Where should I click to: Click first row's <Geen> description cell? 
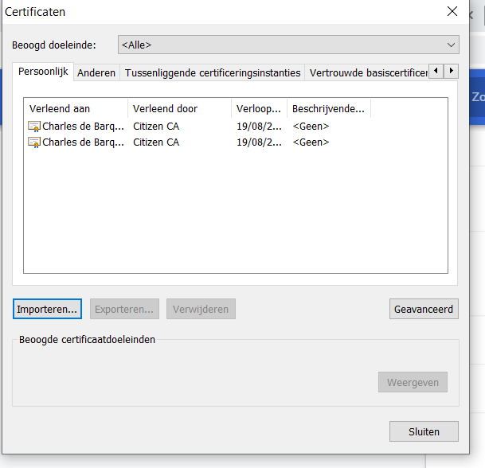[x=311, y=126]
